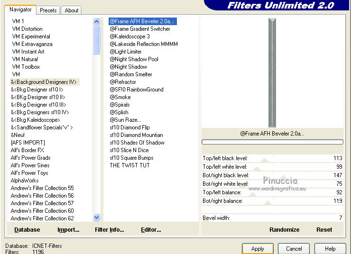
Task: Select sf10 Diamond Flip filter
Action: pyautogui.click(x=129, y=127)
